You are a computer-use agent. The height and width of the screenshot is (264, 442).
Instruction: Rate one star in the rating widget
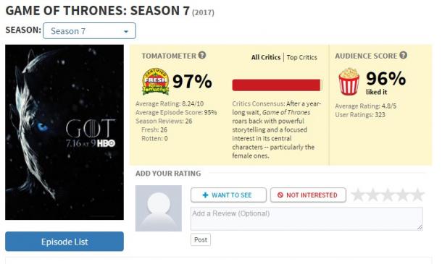click(358, 195)
